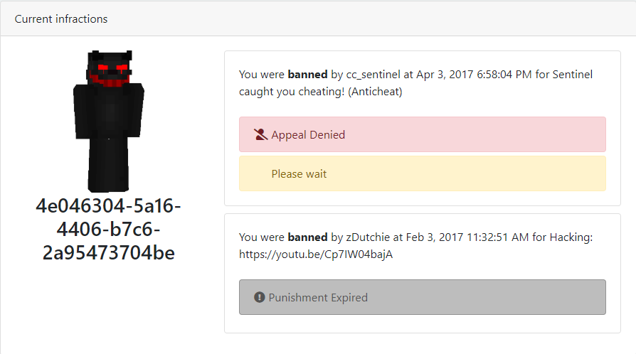The width and height of the screenshot is (636, 354).
Task: Click the Hacking: reason label
Action: pos(571,237)
